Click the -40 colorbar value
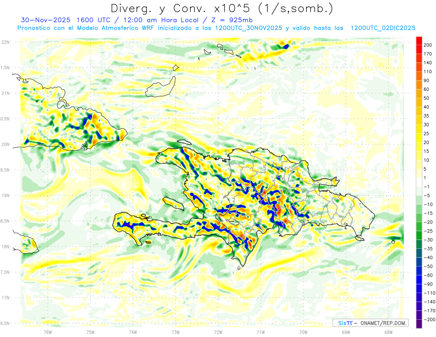This screenshot has height=337, width=436. pyautogui.click(x=429, y=257)
